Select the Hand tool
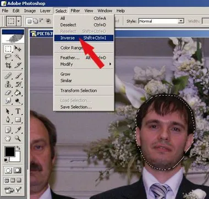This screenshot has width=209, height=199. click(x=8, y=139)
